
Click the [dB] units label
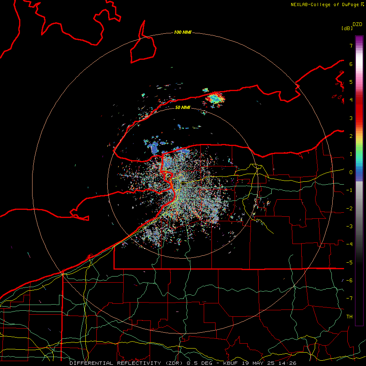(347, 28)
